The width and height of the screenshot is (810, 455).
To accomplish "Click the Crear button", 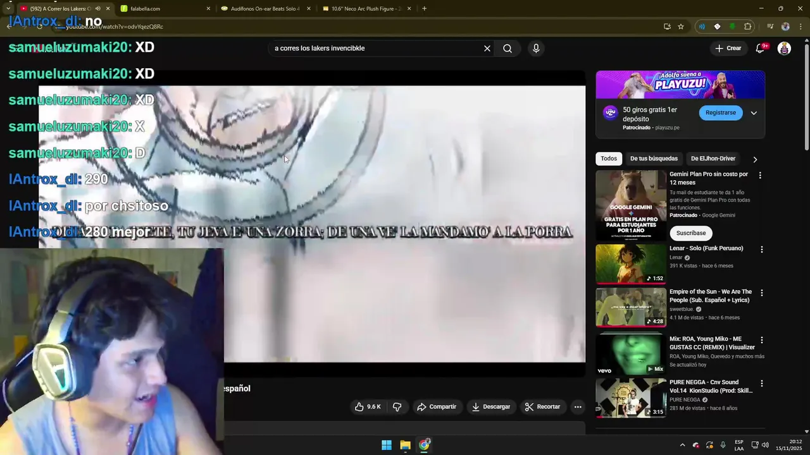I will 728,48.
